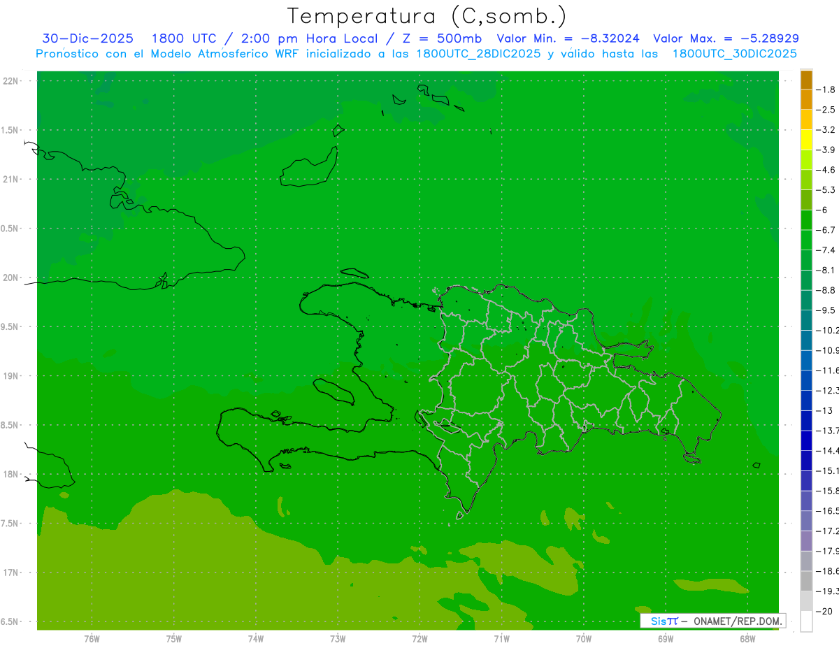Click the -8.1 colorbar label

826,270
